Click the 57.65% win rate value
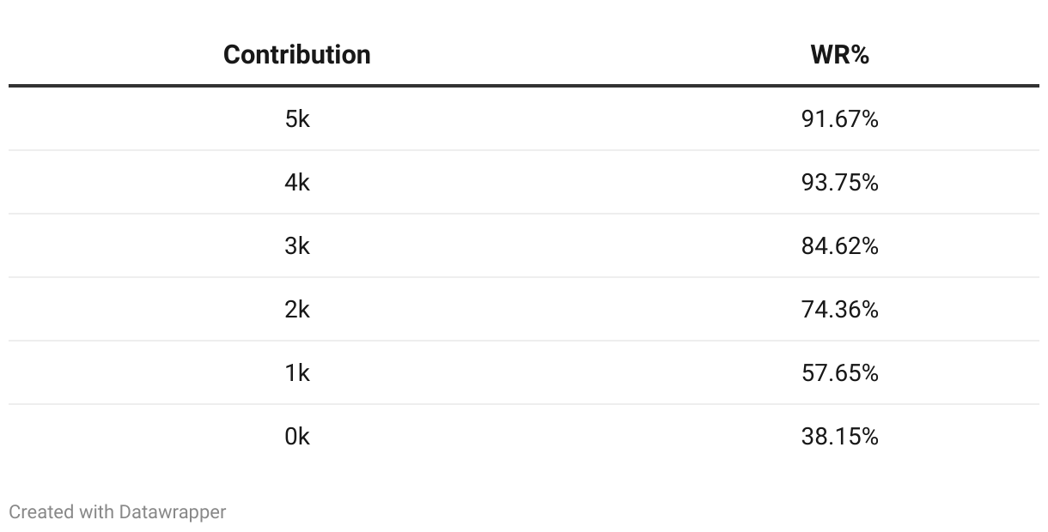The height and width of the screenshot is (532, 1048). [839, 373]
